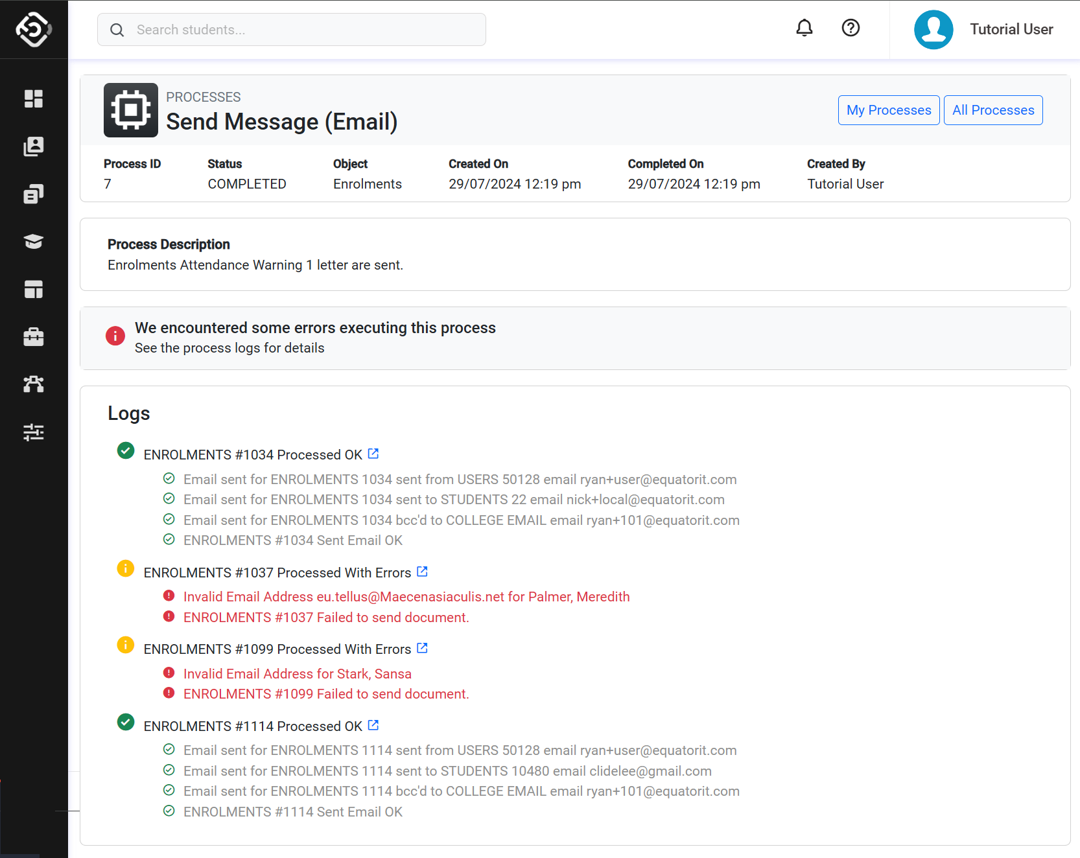The height and width of the screenshot is (858, 1080).
Task: Open external link for ENROLMENTS #1114
Action: pos(373,725)
